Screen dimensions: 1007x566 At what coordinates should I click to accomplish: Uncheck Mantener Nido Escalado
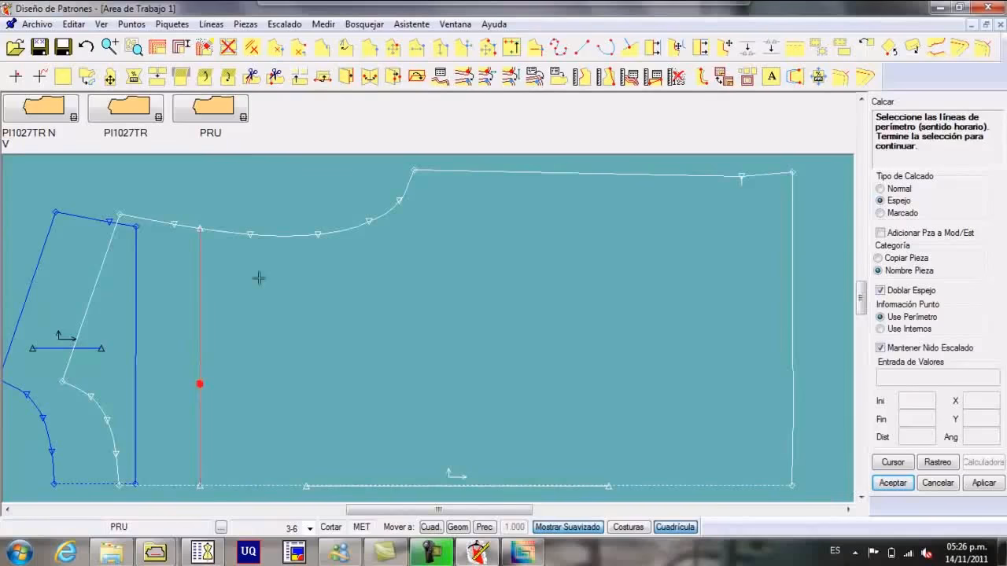(x=880, y=347)
